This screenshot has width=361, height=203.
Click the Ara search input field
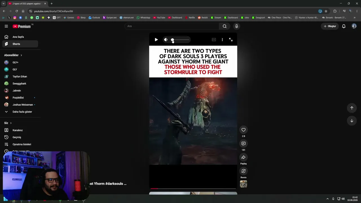[x=172, y=26]
